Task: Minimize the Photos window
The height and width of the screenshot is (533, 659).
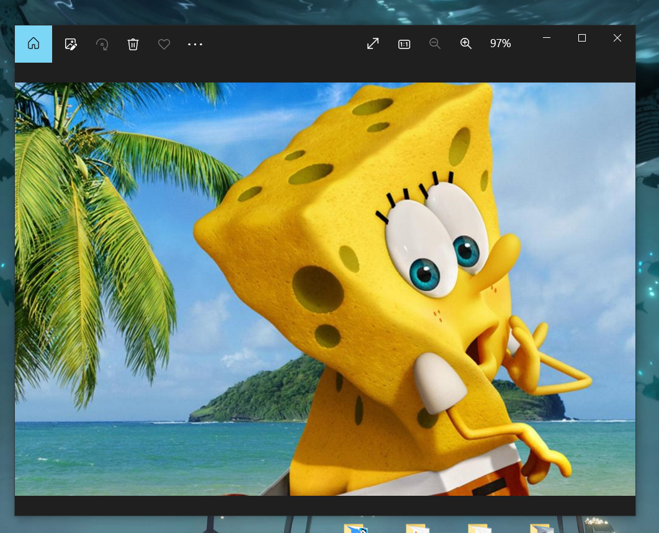Action: pyautogui.click(x=546, y=38)
